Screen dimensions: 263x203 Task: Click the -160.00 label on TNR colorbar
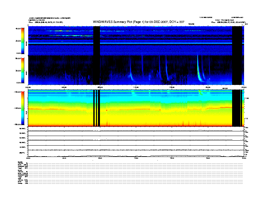[17, 124]
